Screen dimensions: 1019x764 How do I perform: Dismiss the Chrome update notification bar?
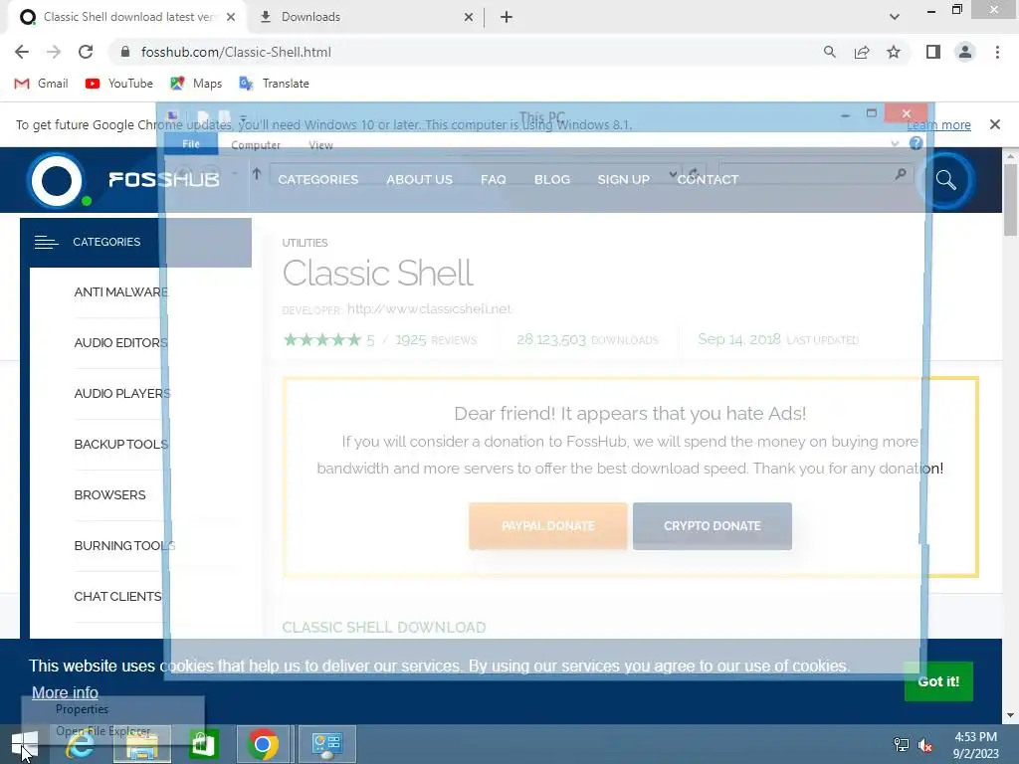(995, 124)
